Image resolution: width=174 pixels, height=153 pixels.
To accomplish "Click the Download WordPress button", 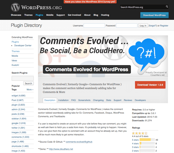I will point(154,15).
